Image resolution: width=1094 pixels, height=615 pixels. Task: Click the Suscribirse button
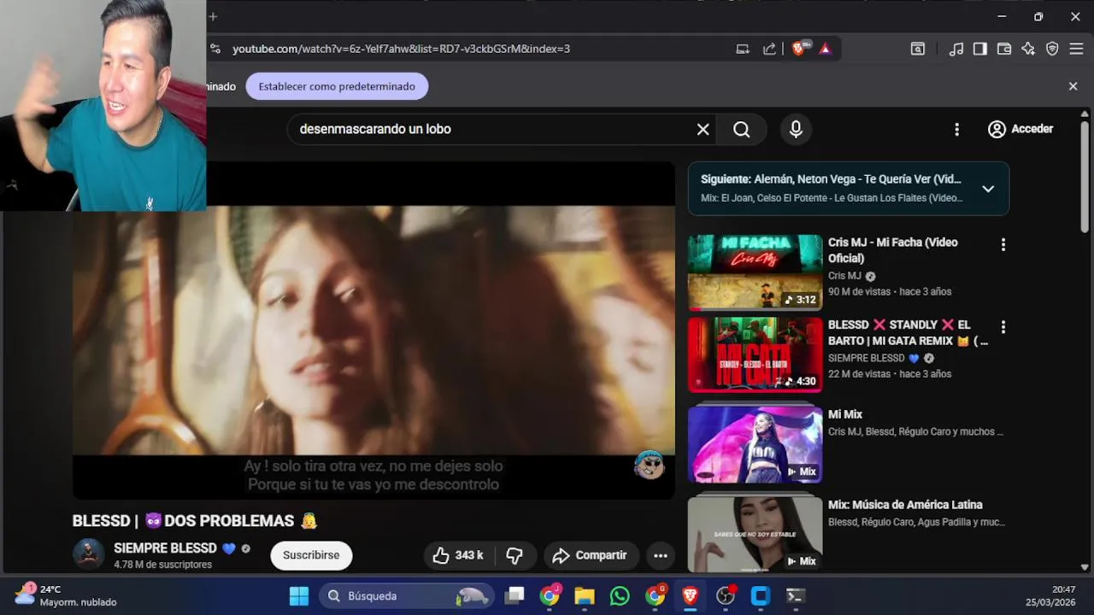point(311,555)
